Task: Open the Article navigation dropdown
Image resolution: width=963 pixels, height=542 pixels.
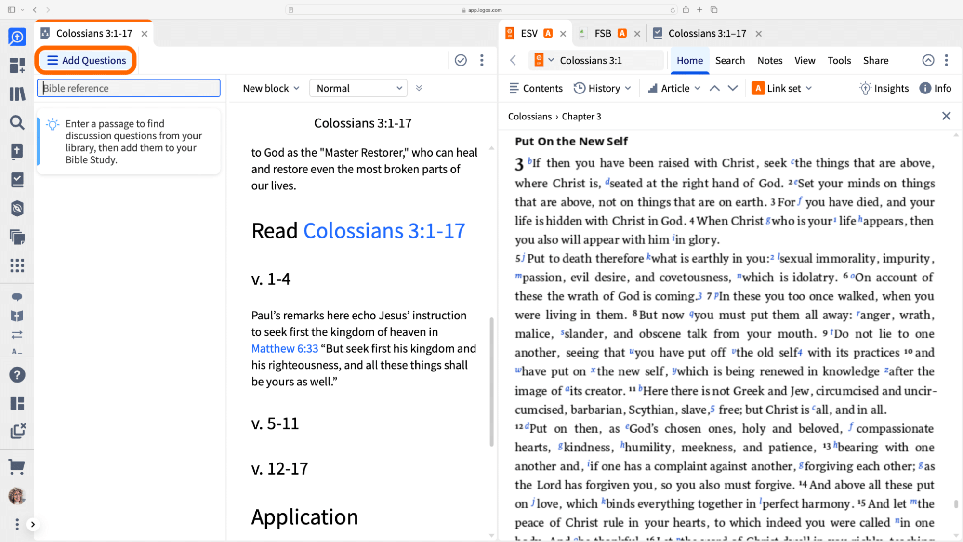Action: point(674,88)
